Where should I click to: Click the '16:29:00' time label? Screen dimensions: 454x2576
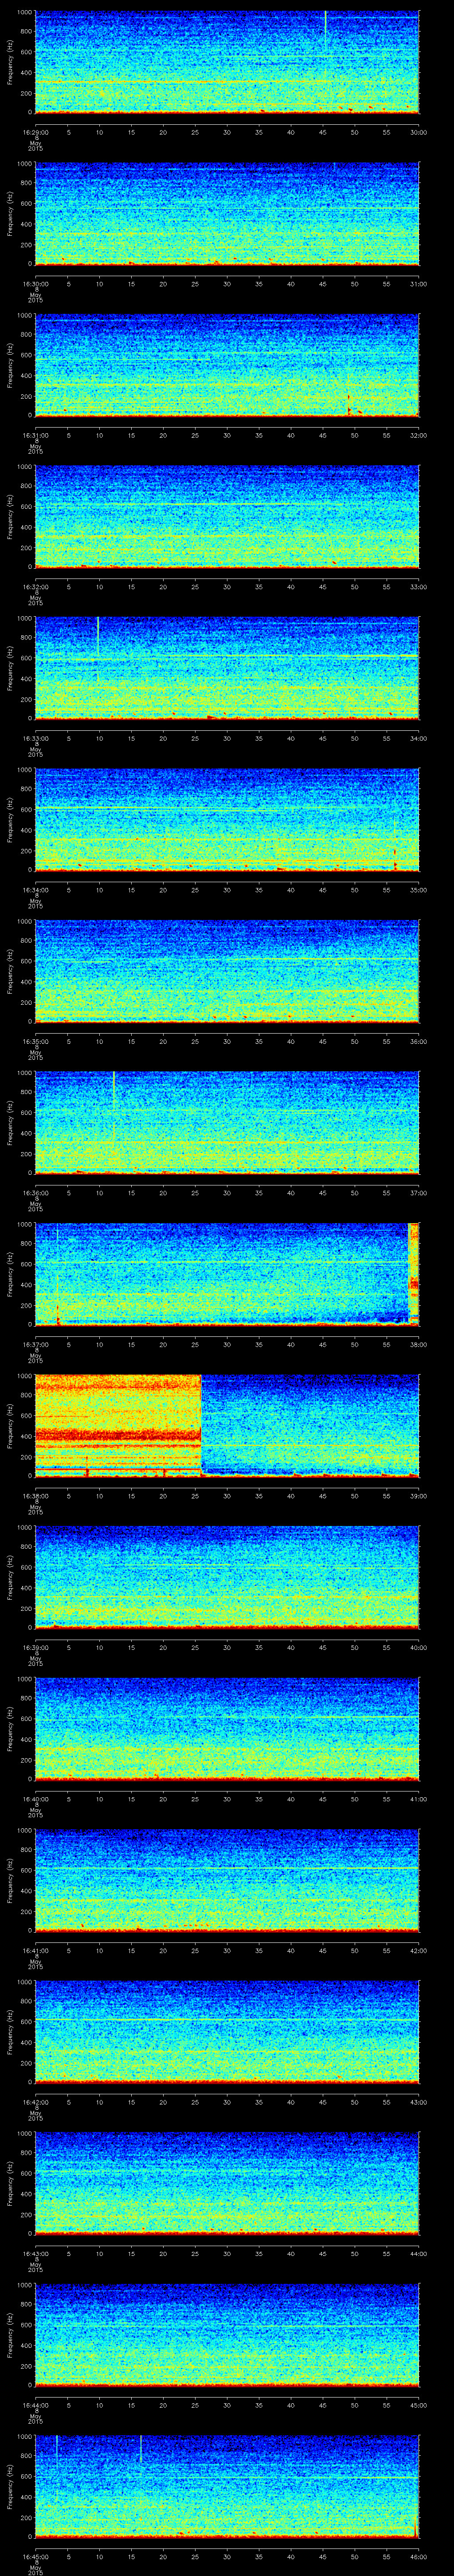point(36,132)
